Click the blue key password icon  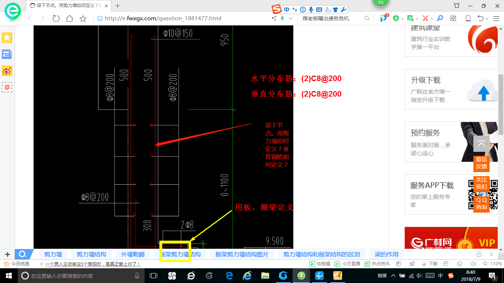[440, 18]
